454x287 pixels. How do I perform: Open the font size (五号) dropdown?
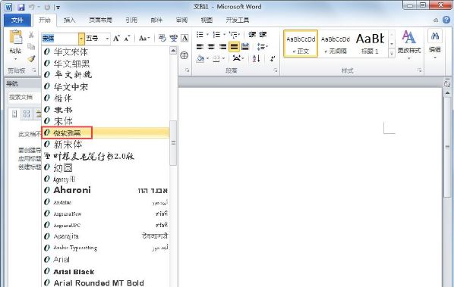click(x=107, y=39)
